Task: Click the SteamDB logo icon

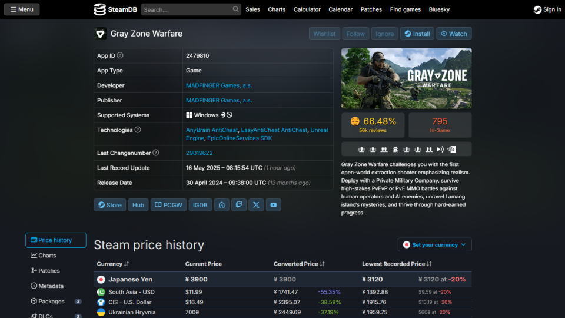Action: 99,9
